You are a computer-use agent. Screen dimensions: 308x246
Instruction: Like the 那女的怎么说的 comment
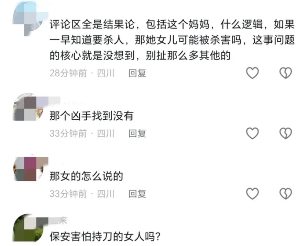click(252, 194)
